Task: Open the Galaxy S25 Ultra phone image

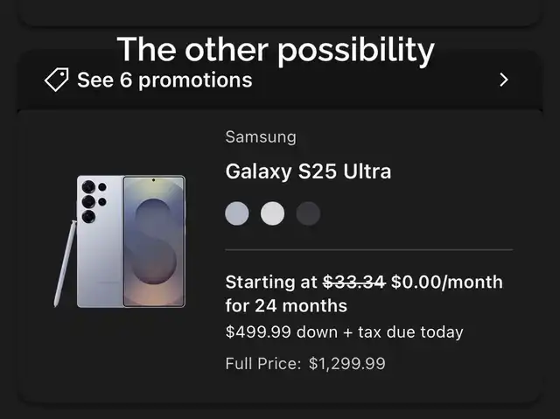Action: pos(120,241)
